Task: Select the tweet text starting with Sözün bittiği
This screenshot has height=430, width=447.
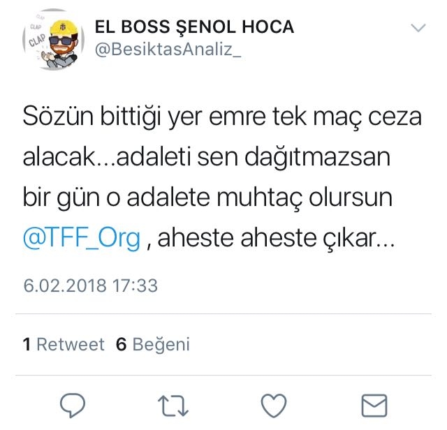Action: 222,177
